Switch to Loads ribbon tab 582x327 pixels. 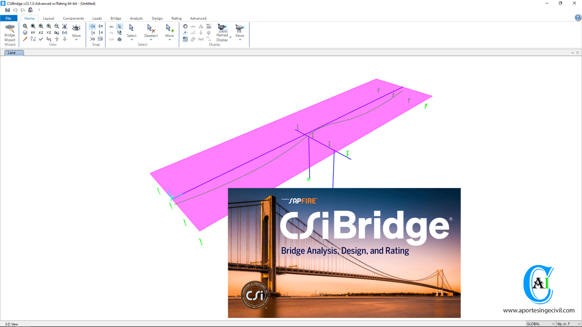click(x=97, y=18)
